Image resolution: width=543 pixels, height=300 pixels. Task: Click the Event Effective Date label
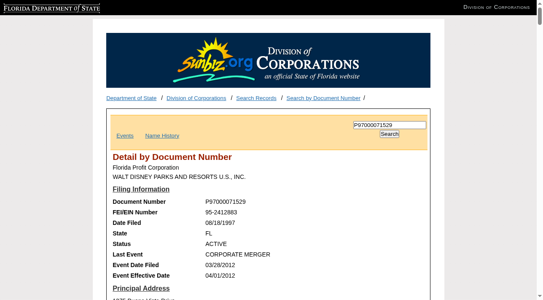(x=141, y=276)
